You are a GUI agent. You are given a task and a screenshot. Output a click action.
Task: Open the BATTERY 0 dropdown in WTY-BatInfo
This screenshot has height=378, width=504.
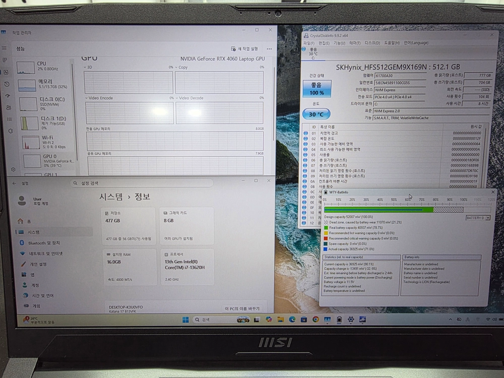point(478,218)
